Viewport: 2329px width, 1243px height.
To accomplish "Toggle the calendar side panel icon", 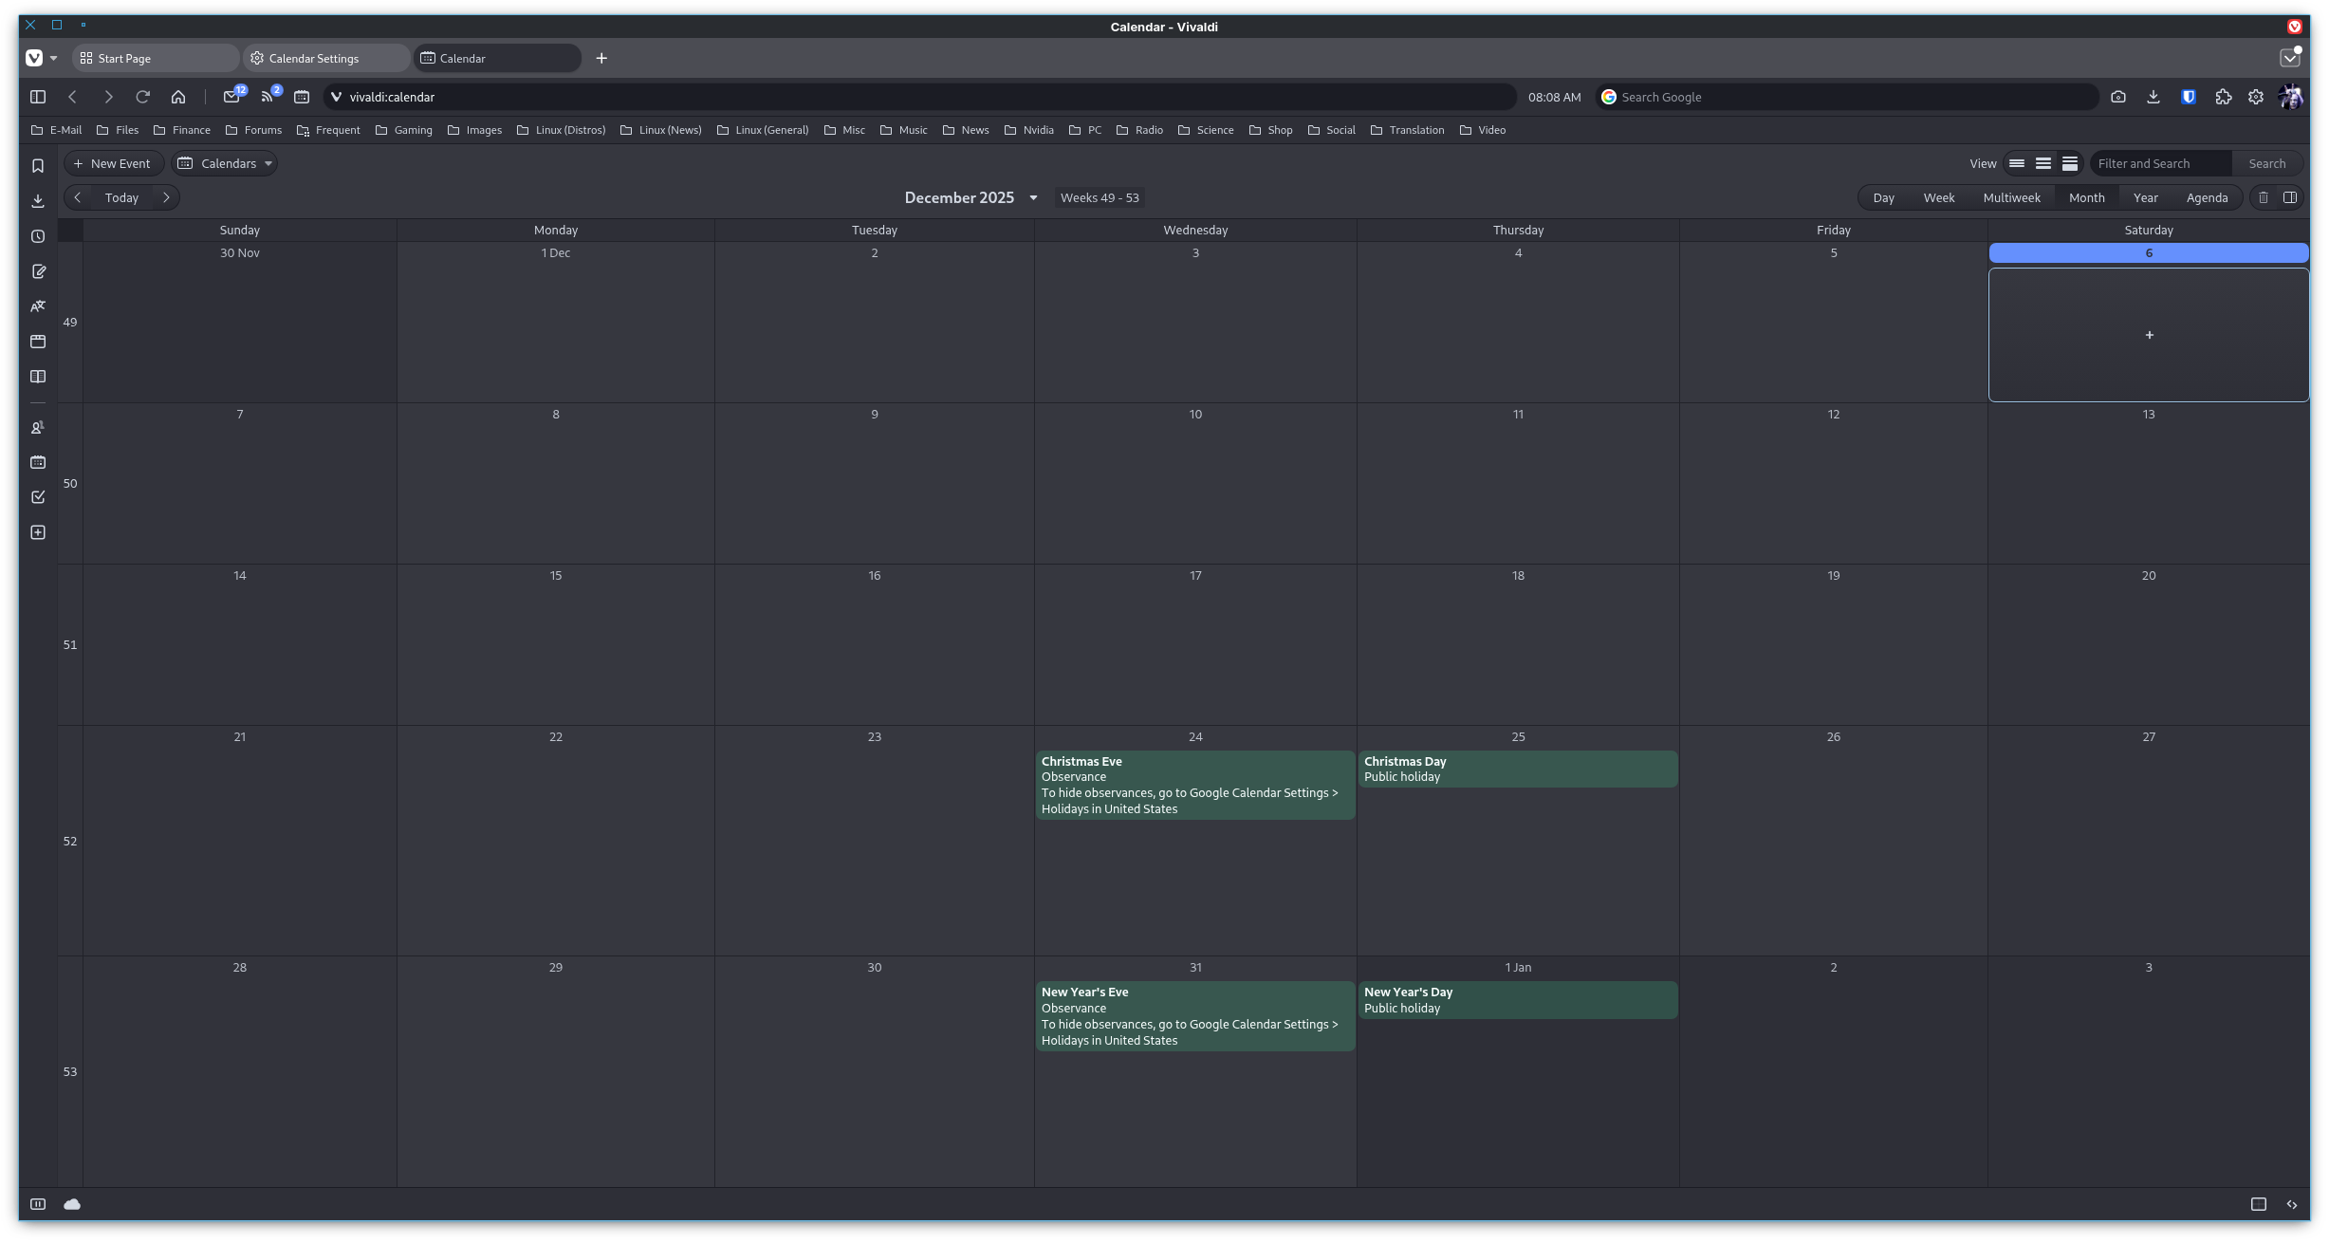I will click(2289, 197).
